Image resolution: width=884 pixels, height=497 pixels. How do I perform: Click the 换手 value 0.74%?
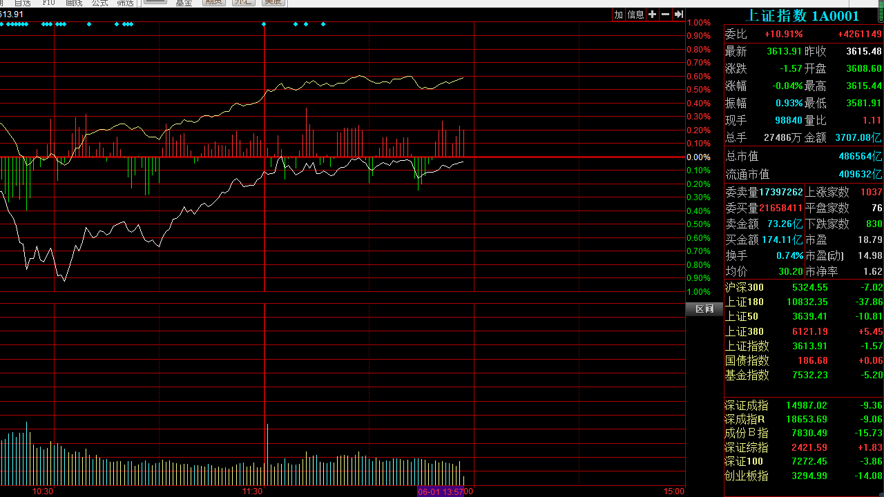click(x=790, y=255)
